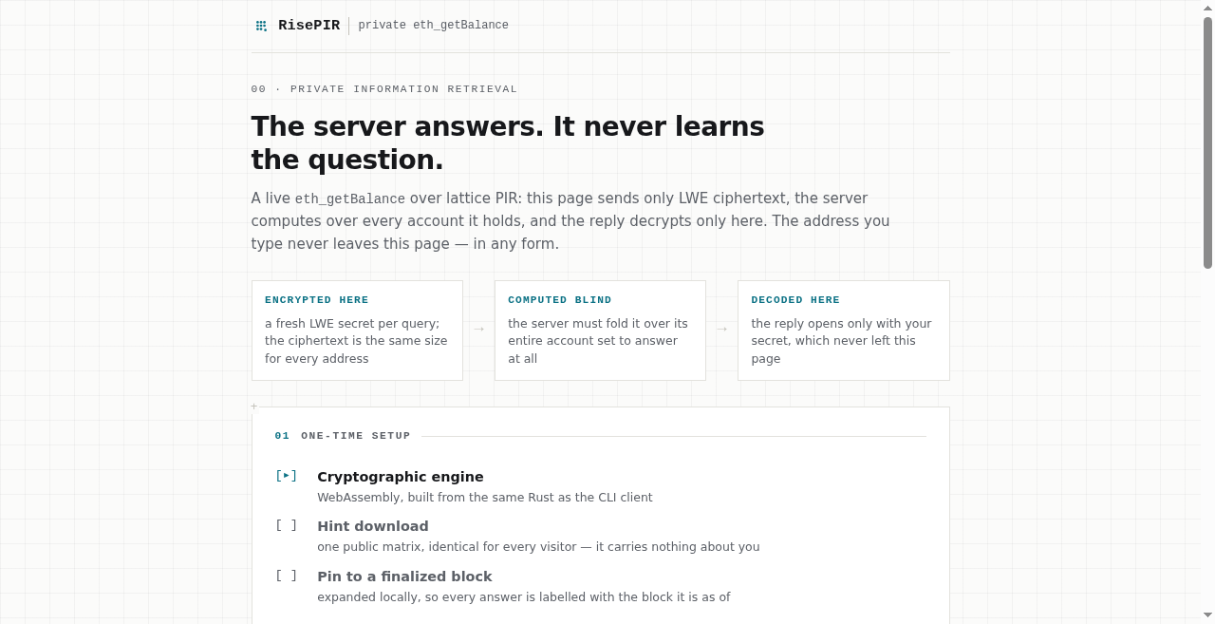Click the empty status bracket beside Hint download

(x=286, y=525)
